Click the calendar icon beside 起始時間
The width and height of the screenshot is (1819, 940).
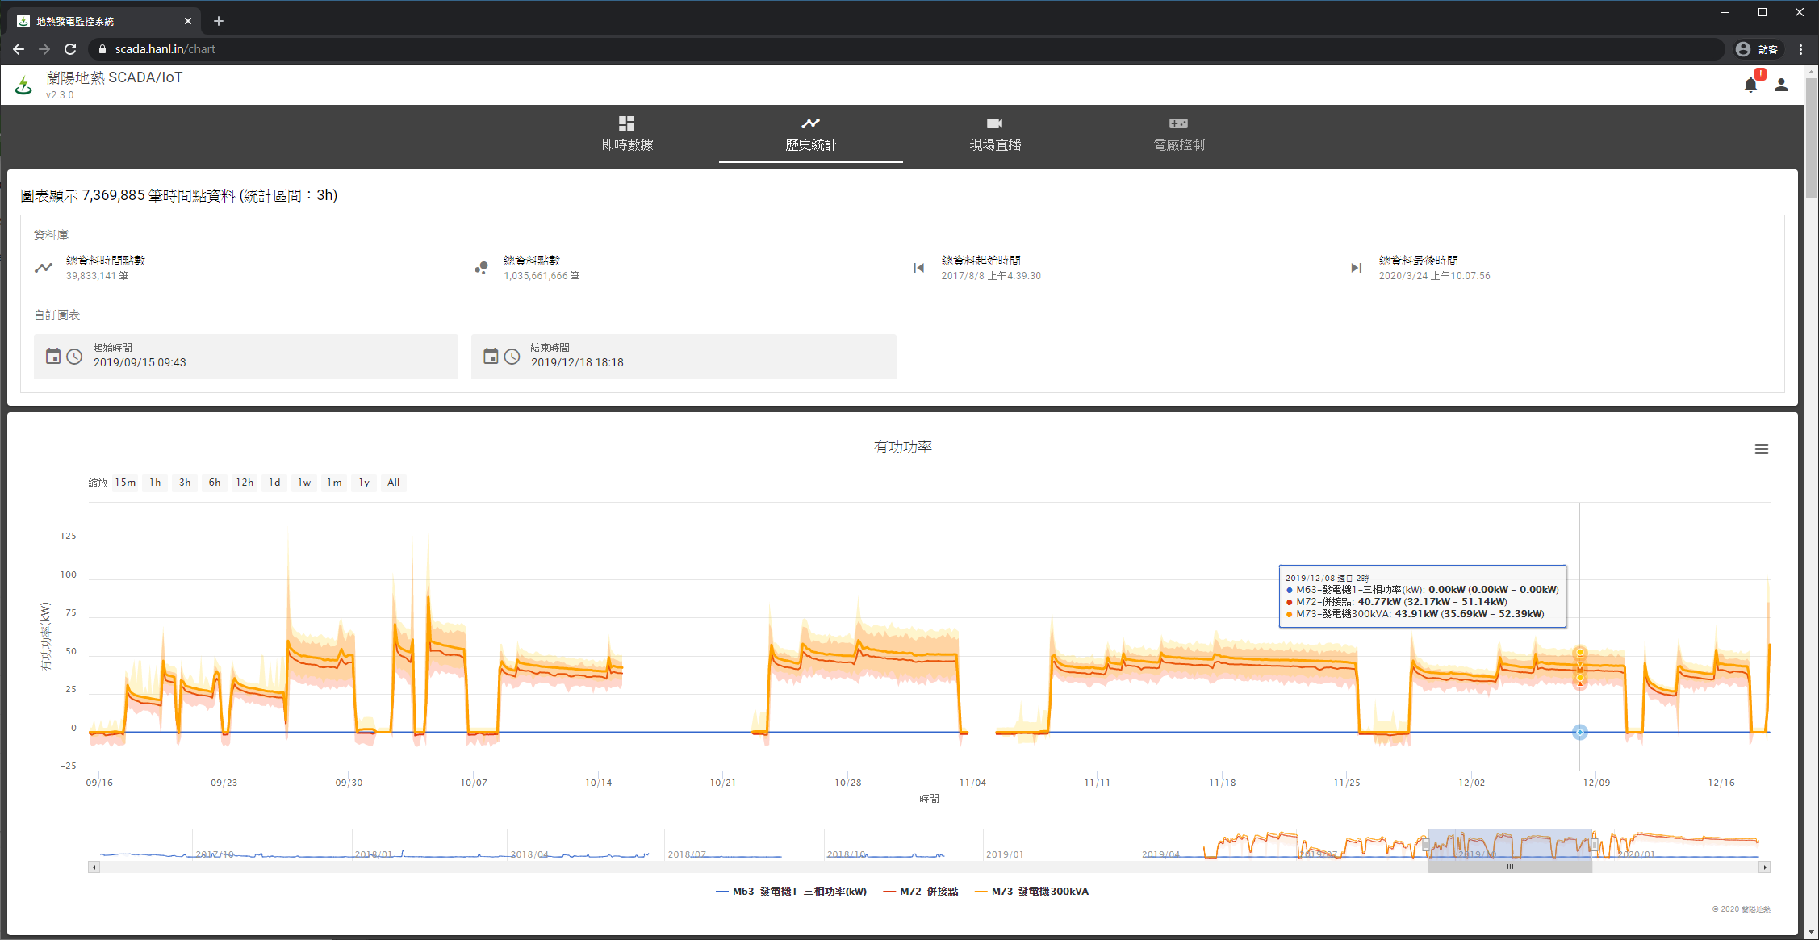point(53,356)
